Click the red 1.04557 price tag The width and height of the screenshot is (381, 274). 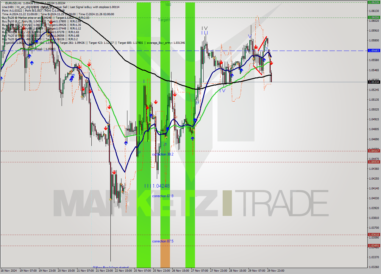click(374, 151)
